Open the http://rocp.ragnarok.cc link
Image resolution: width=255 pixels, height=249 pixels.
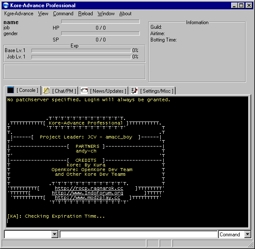89,188
